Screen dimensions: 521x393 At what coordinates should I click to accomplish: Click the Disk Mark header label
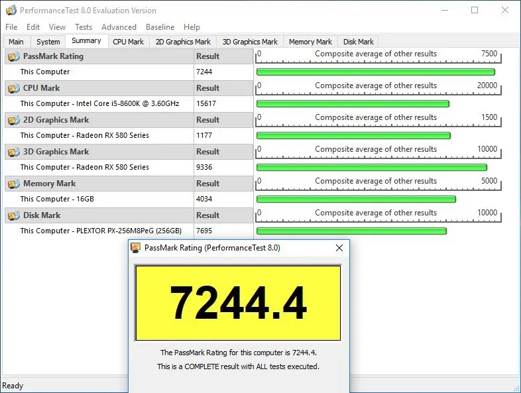point(42,215)
